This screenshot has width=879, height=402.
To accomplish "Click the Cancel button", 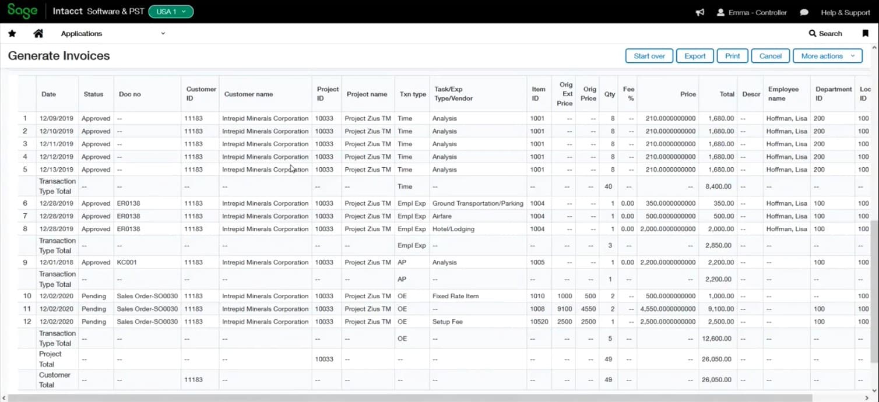I will pos(771,56).
